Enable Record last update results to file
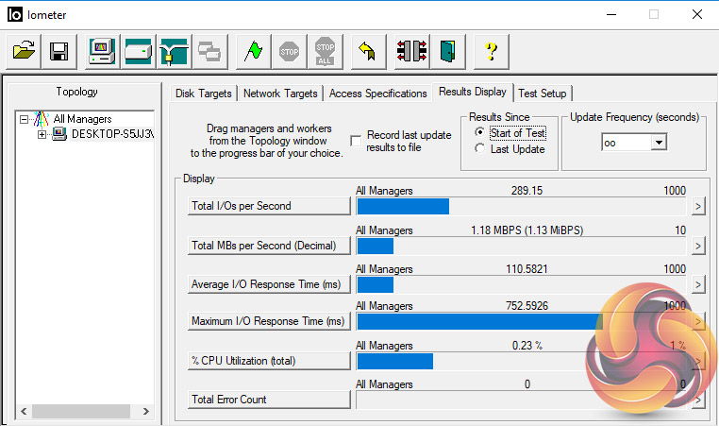This screenshot has width=719, height=426. click(356, 141)
